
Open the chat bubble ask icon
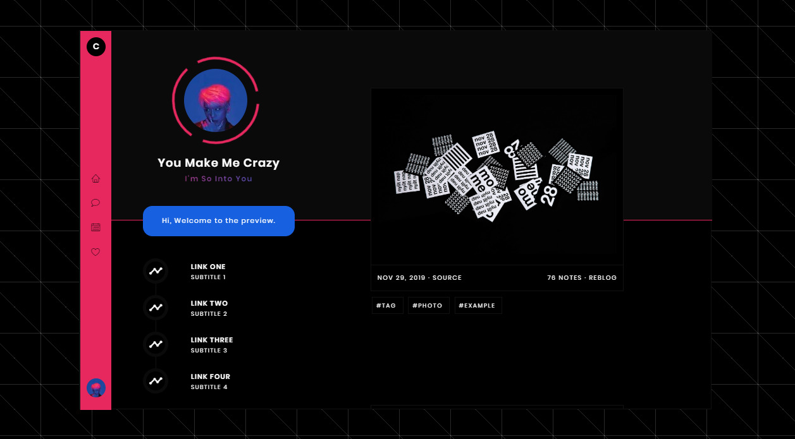[x=96, y=203]
